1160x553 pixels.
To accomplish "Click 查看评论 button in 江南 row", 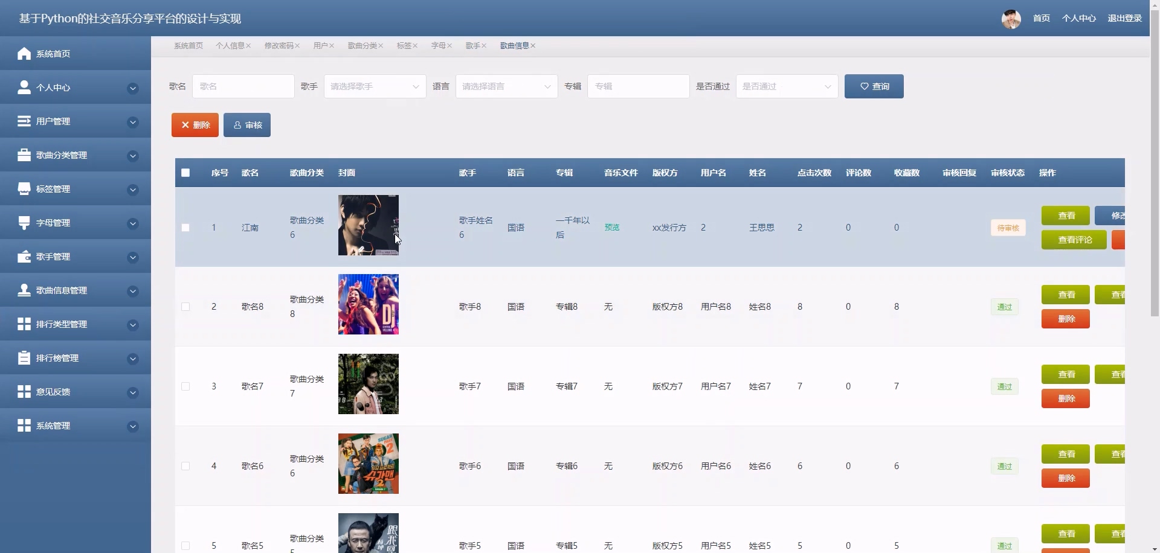I will tap(1074, 240).
